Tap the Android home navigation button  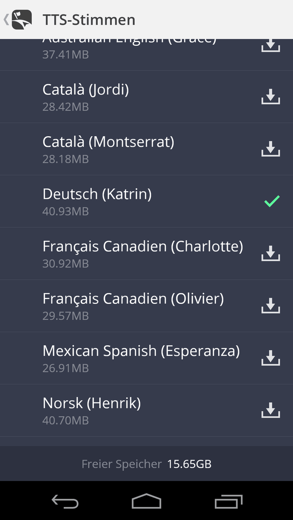tap(146, 501)
